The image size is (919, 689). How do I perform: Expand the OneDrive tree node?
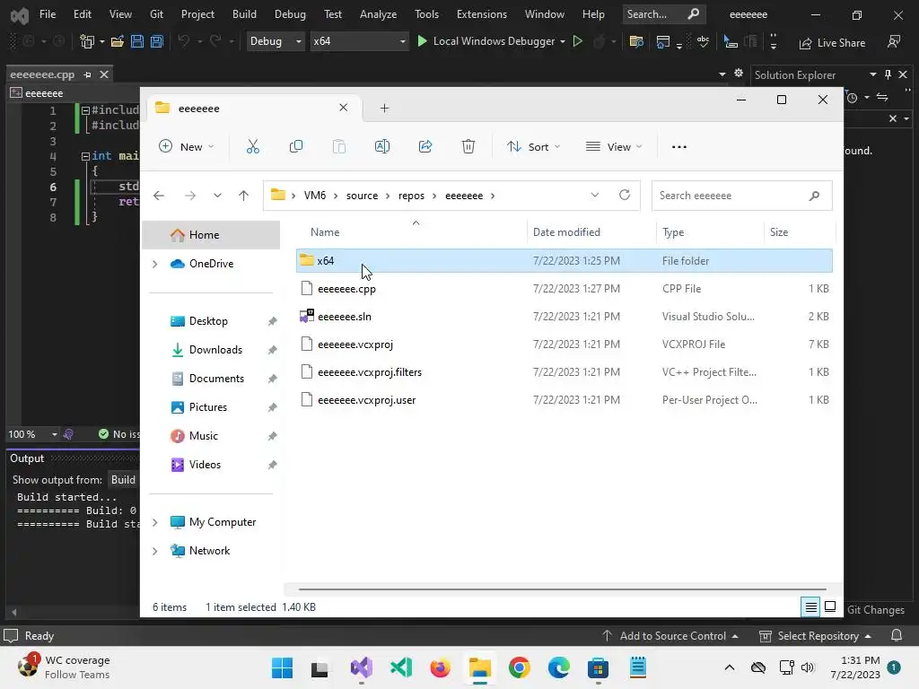coord(154,265)
